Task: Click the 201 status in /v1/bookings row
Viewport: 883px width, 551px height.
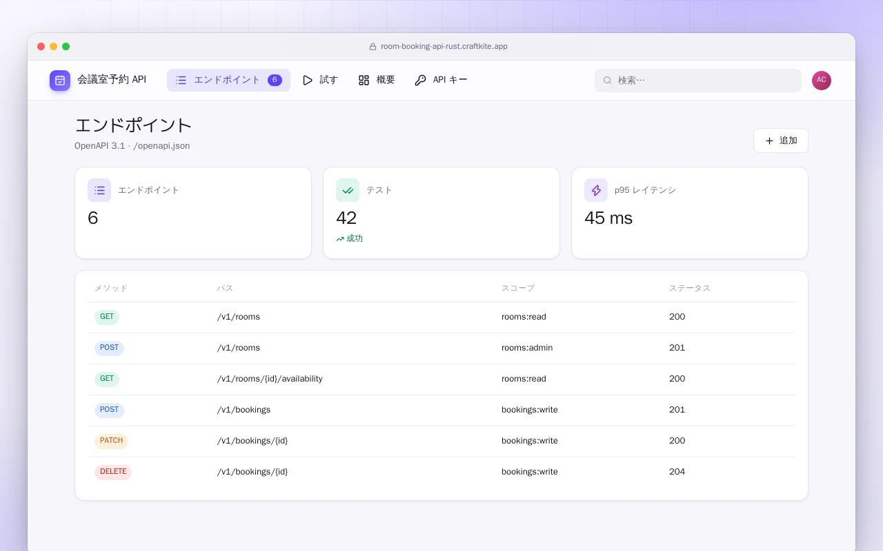Action: (x=677, y=410)
